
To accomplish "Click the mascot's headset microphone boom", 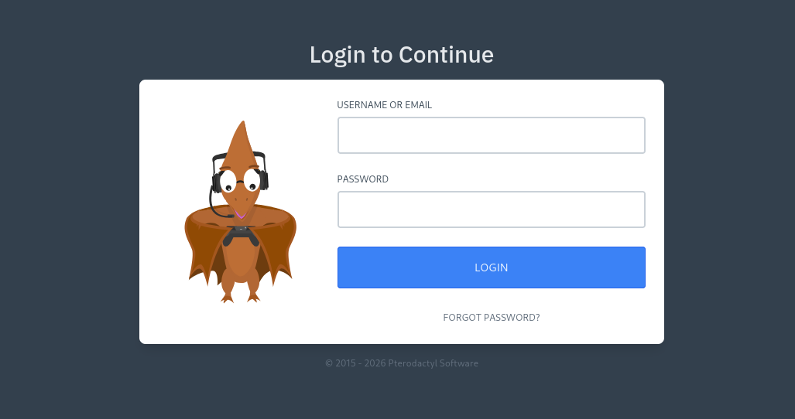I will 218,207.
